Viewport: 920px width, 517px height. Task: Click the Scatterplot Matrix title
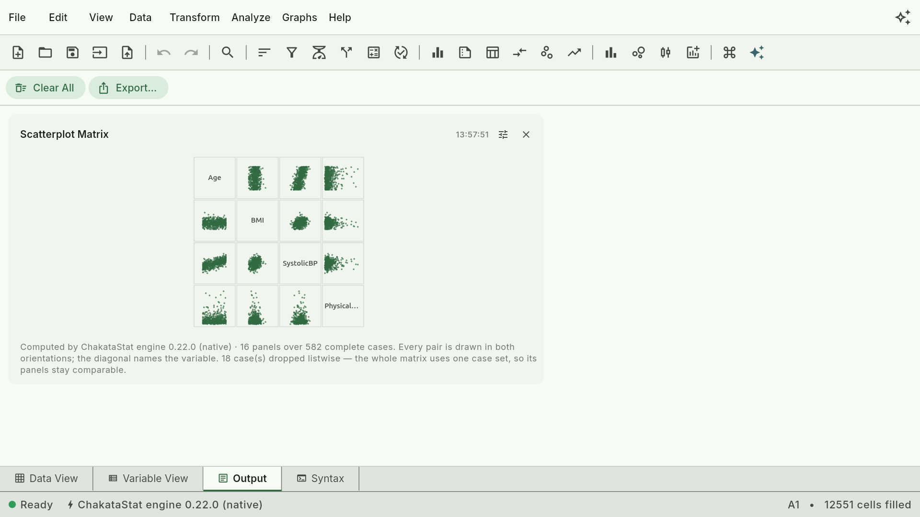pos(64,135)
